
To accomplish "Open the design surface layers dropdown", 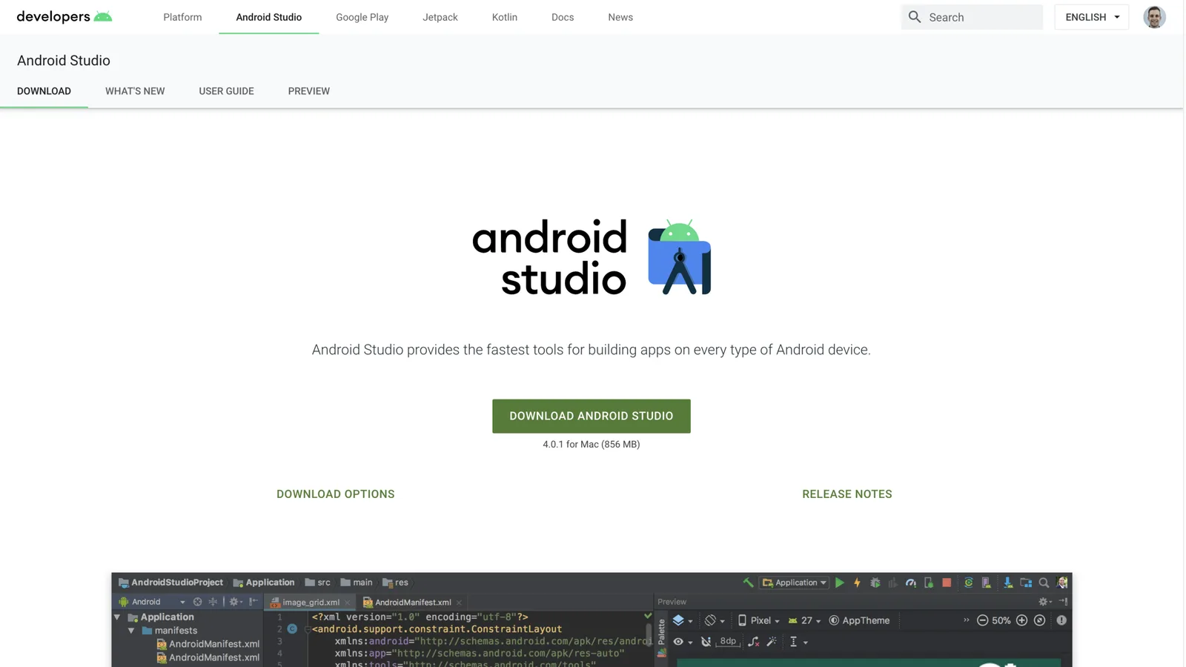I will (682, 620).
